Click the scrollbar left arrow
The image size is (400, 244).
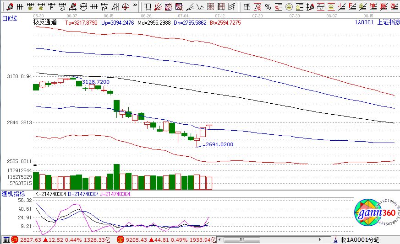(220, 240)
